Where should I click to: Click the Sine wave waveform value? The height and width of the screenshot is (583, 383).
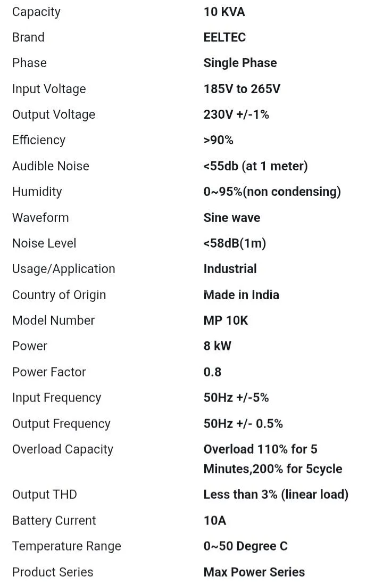point(231,218)
